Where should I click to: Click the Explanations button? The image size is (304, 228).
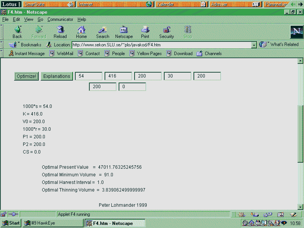(x=57, y=76)
